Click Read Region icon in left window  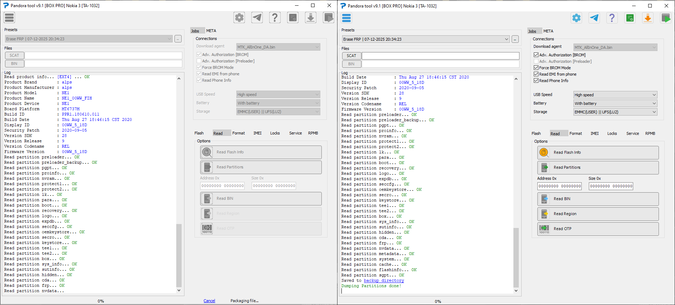tap(207, 214)
